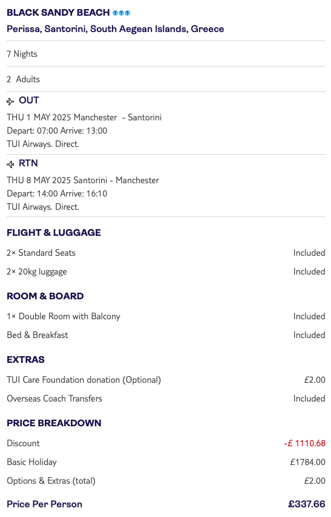Screen dimensions: 331x517
Task: Click the outbound flight plane icon
Action: click(x=10, y=101)
